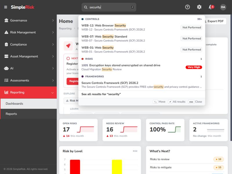Image resolution: width=232 pixels, height=174 pixels.
Task: Click the Reporting bar chart icon
Action: coord(6,92)
